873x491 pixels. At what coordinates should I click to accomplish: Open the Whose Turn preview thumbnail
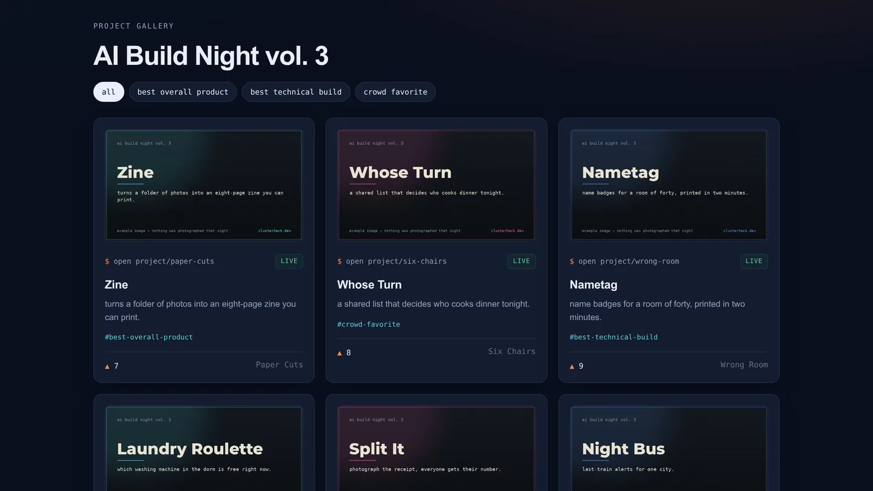(436, 185)
